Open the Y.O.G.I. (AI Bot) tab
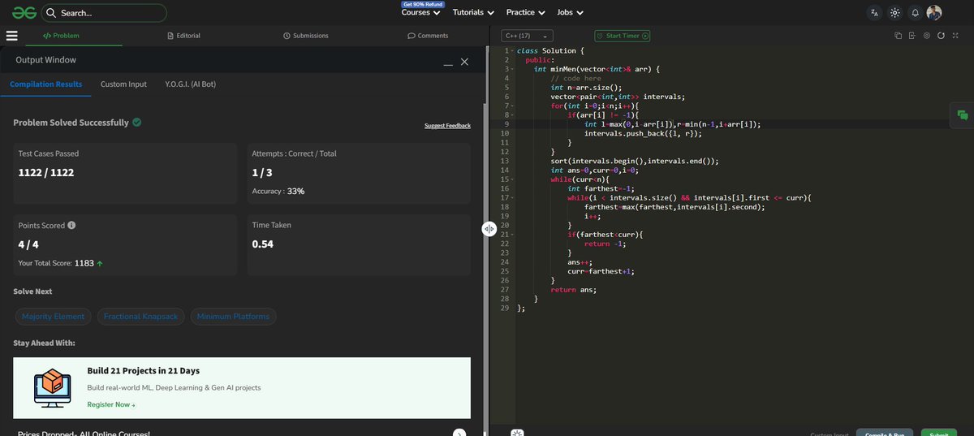The width and height of the screenshot is (974, 436). coord(191,84)
